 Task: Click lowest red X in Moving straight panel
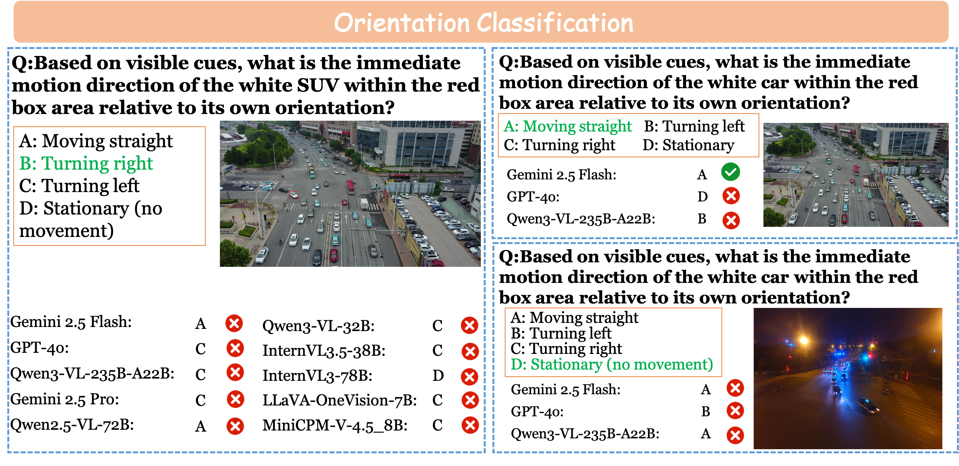click(x=731, y=220)
